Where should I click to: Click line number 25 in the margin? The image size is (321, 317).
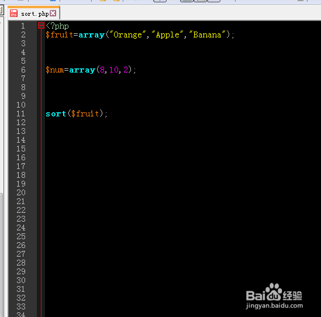coord(20,236)
